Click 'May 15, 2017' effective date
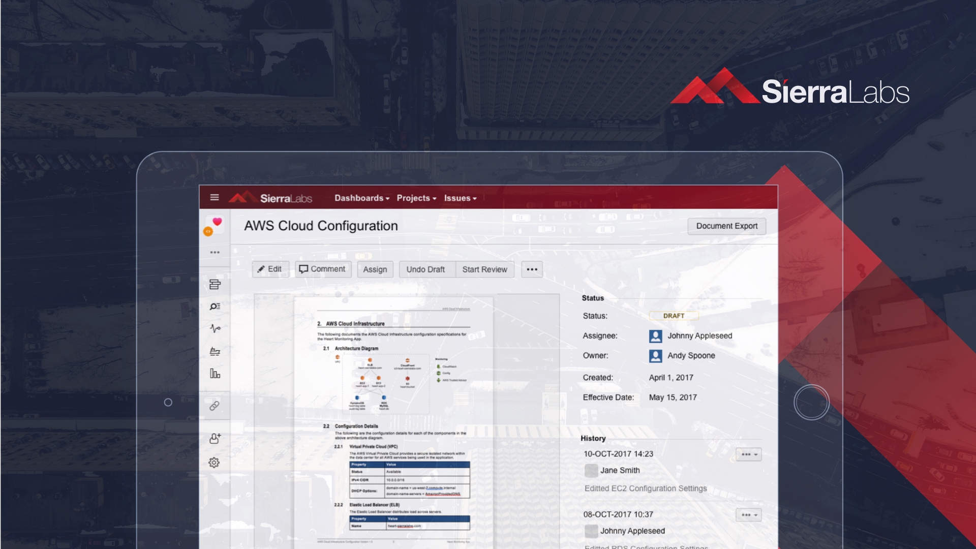 (673, 398)
